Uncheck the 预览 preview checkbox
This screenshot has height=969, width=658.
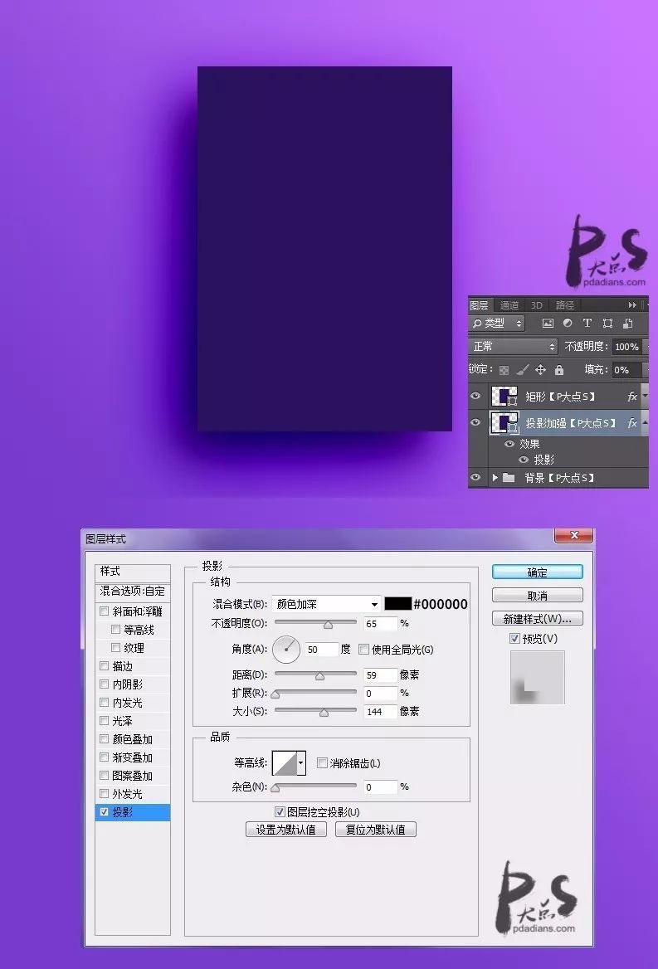(514, 639)
